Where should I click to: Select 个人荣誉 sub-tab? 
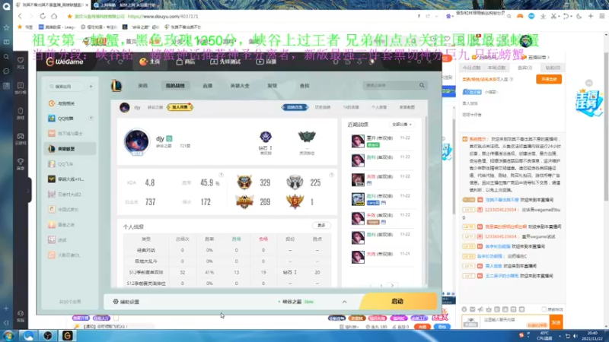(378, 107)
